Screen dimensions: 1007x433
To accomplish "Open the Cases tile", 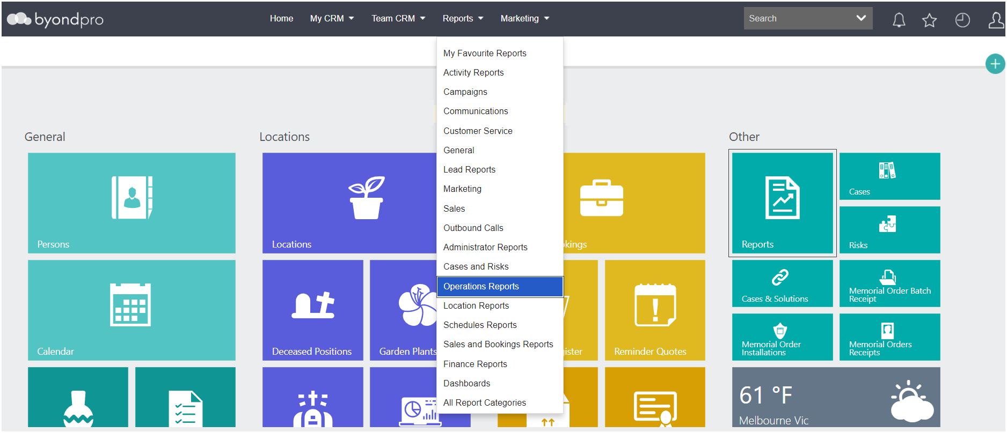I will point(890,176).
